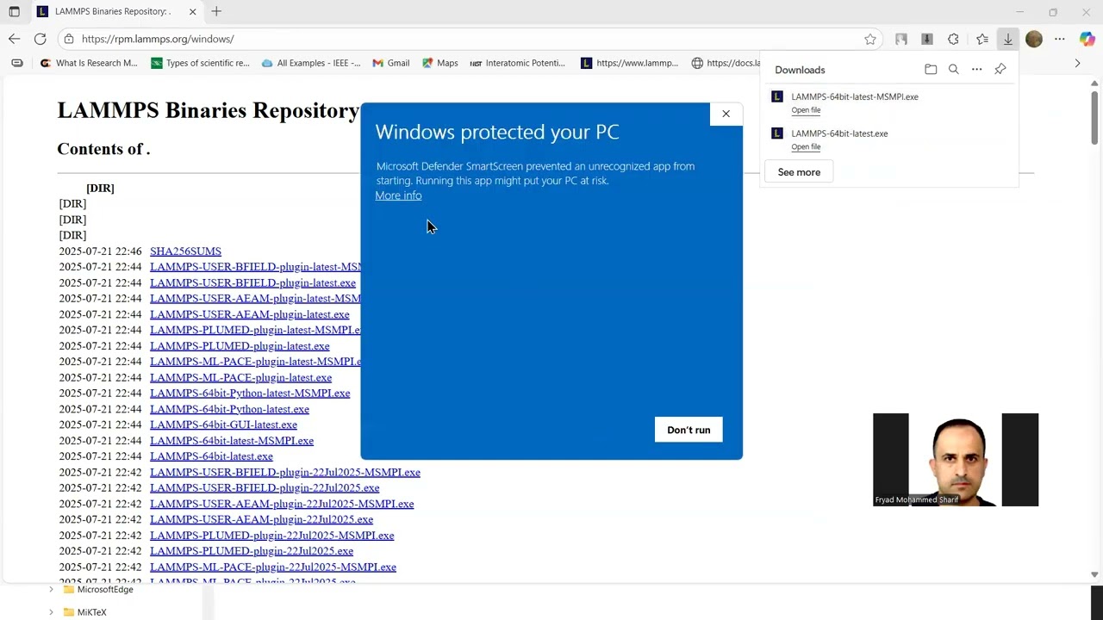This screenshot has width=1103, height=620.
Task: Click the first icon in the favorites bar
Action: point(17,63)
